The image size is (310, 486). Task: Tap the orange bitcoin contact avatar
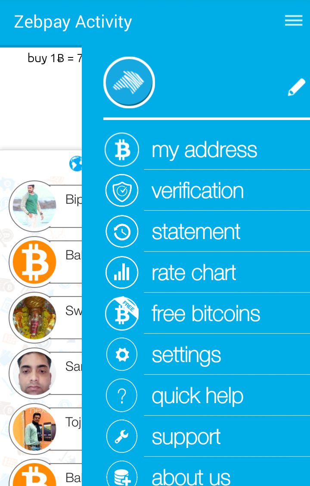pyautogui.click(x=34, y=262)
